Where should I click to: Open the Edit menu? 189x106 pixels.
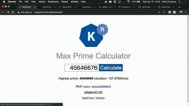pyautogui.click(x=27, y=2)
